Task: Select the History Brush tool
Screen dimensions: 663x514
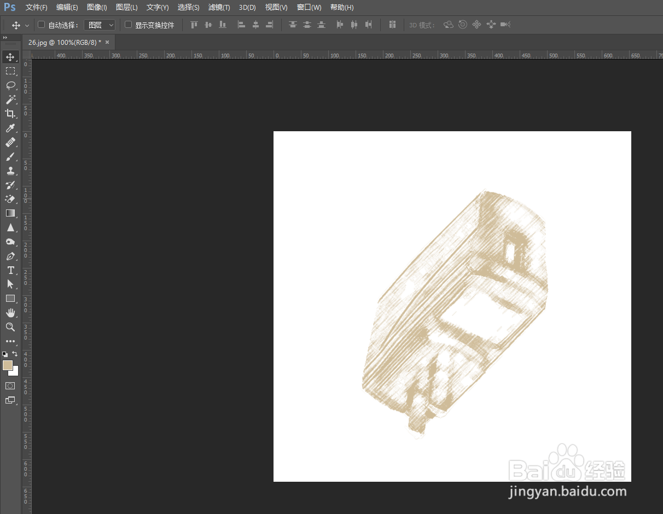Action: pyautogui.click(x=10, y=185)
